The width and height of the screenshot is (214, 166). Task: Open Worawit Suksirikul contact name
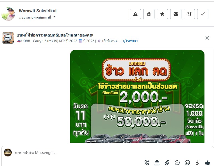point(38,11)
